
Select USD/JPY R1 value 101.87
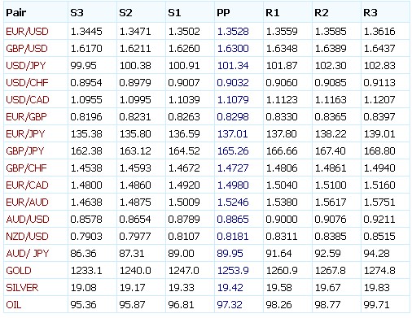click(x=282, y=66)
